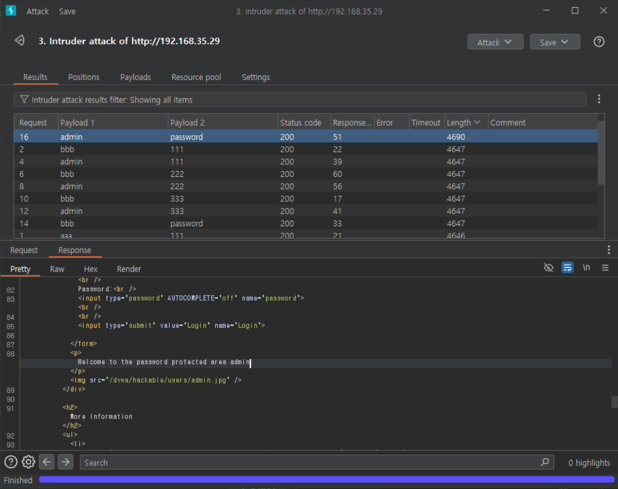
Task: Toggle the \n non-printable characters display
Action: 586,268
